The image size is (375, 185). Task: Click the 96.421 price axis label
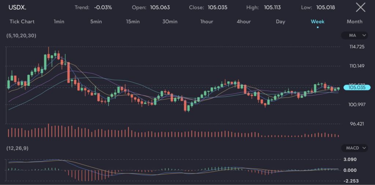click(x=357, y=124)
